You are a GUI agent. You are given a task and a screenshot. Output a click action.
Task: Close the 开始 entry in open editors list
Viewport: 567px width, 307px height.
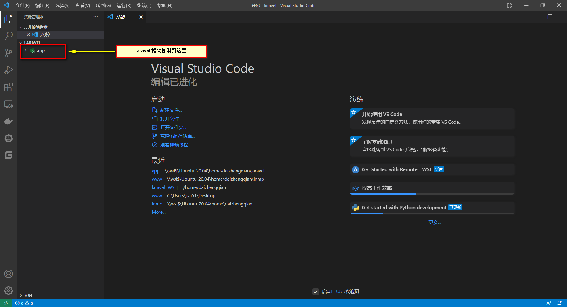point(28,35)
